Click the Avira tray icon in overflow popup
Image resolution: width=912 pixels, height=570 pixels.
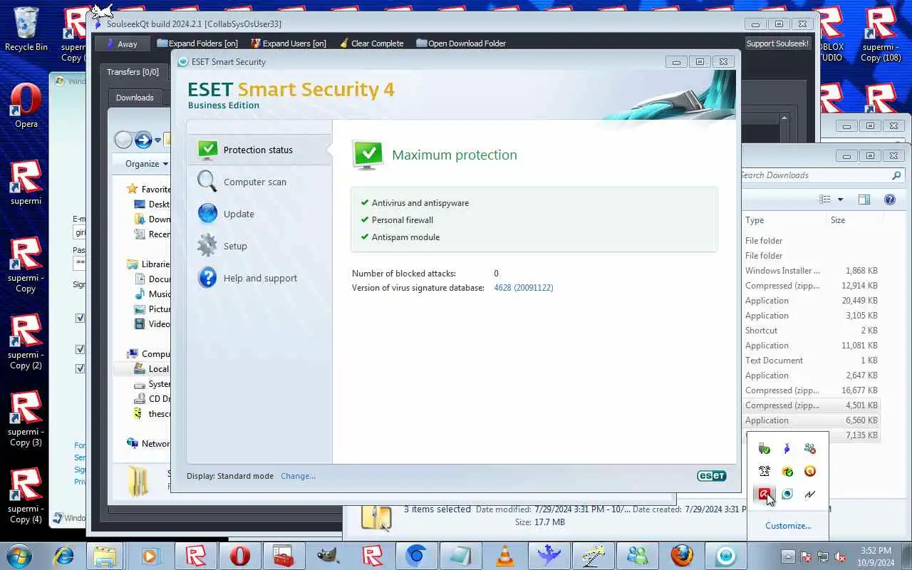pos(764,494)
